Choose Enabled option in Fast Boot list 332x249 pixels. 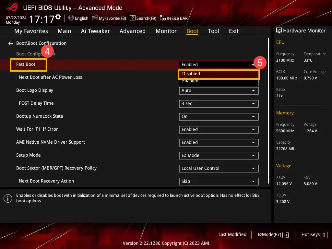219,82
